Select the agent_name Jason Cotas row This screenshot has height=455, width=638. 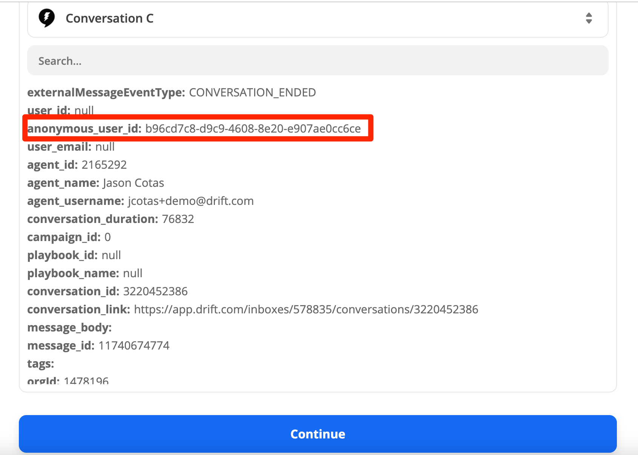[96, 183]
